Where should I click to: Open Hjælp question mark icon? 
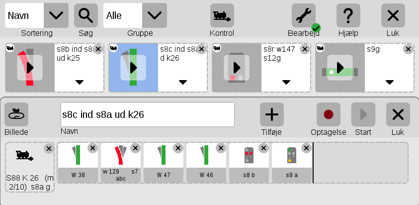pos(348,15)
